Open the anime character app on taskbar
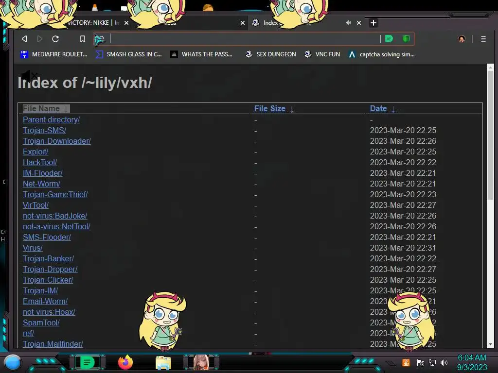This screenshot has height=373, width=498. tap(201, 362)
